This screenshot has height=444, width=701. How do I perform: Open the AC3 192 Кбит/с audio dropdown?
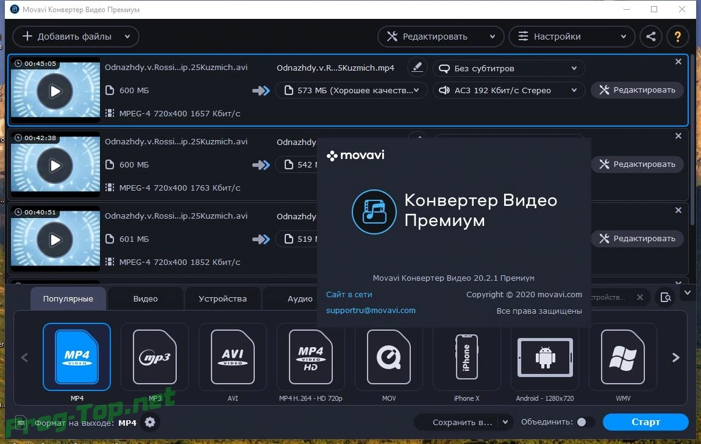pos(509,90)
